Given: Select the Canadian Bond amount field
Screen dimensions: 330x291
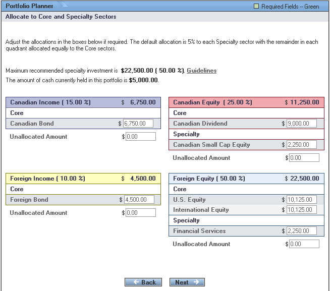Looking at the screenshot, I should pos(138,124).
